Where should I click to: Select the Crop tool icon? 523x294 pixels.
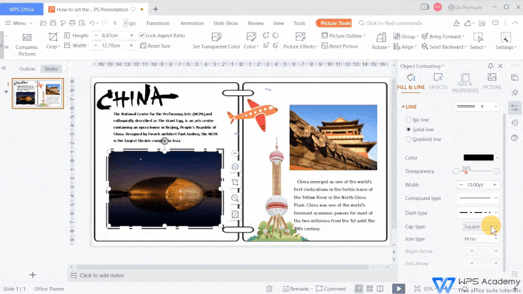coord(53,37)
